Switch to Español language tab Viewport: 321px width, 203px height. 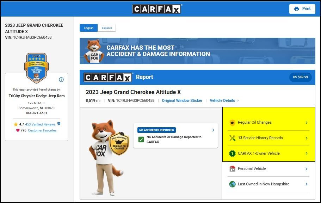107,28
